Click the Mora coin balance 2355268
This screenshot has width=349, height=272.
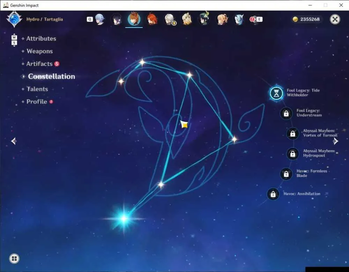306,19
